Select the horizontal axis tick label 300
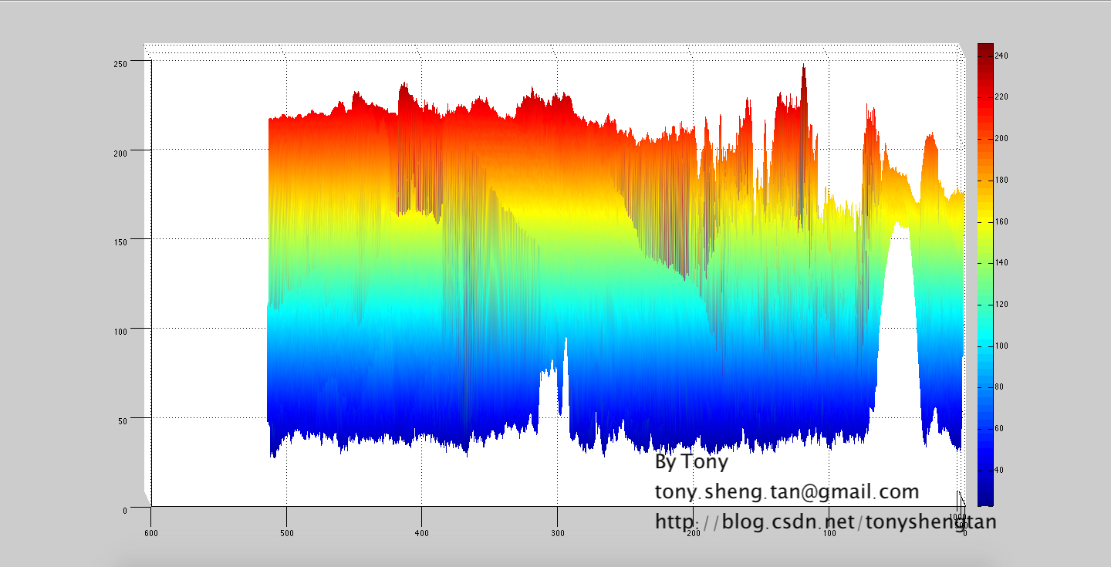Image resolution: width=1111 pixels, height=567 pixels. pyautogui.click(x=557, y=533)
